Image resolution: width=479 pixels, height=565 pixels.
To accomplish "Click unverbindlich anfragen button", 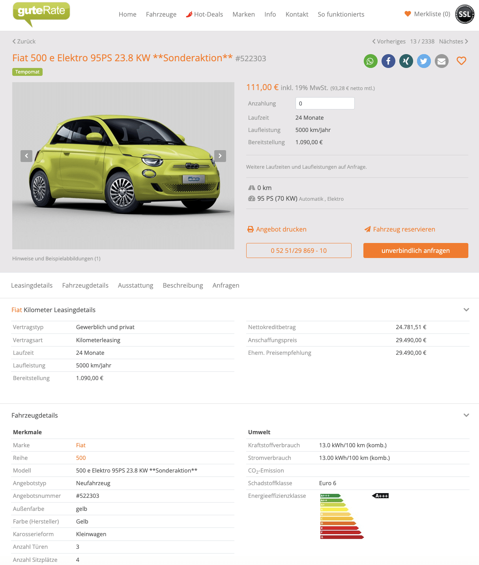I will (x=415, y=250).
